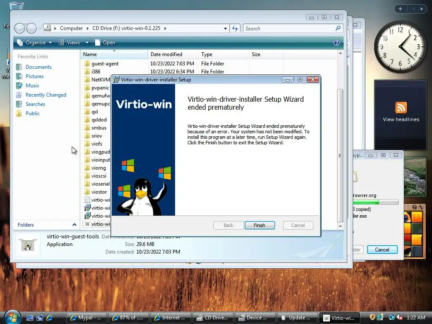The width and height of the screenshot is (432, 324).
Task: Sort by the Size column header
Action: 266,54
